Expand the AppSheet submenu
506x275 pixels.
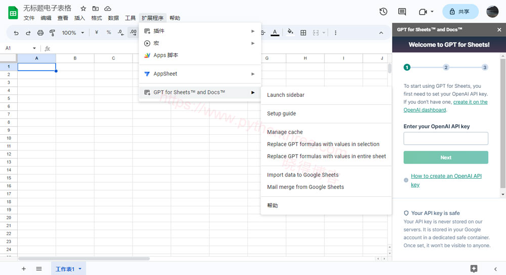tap(253, 74)
